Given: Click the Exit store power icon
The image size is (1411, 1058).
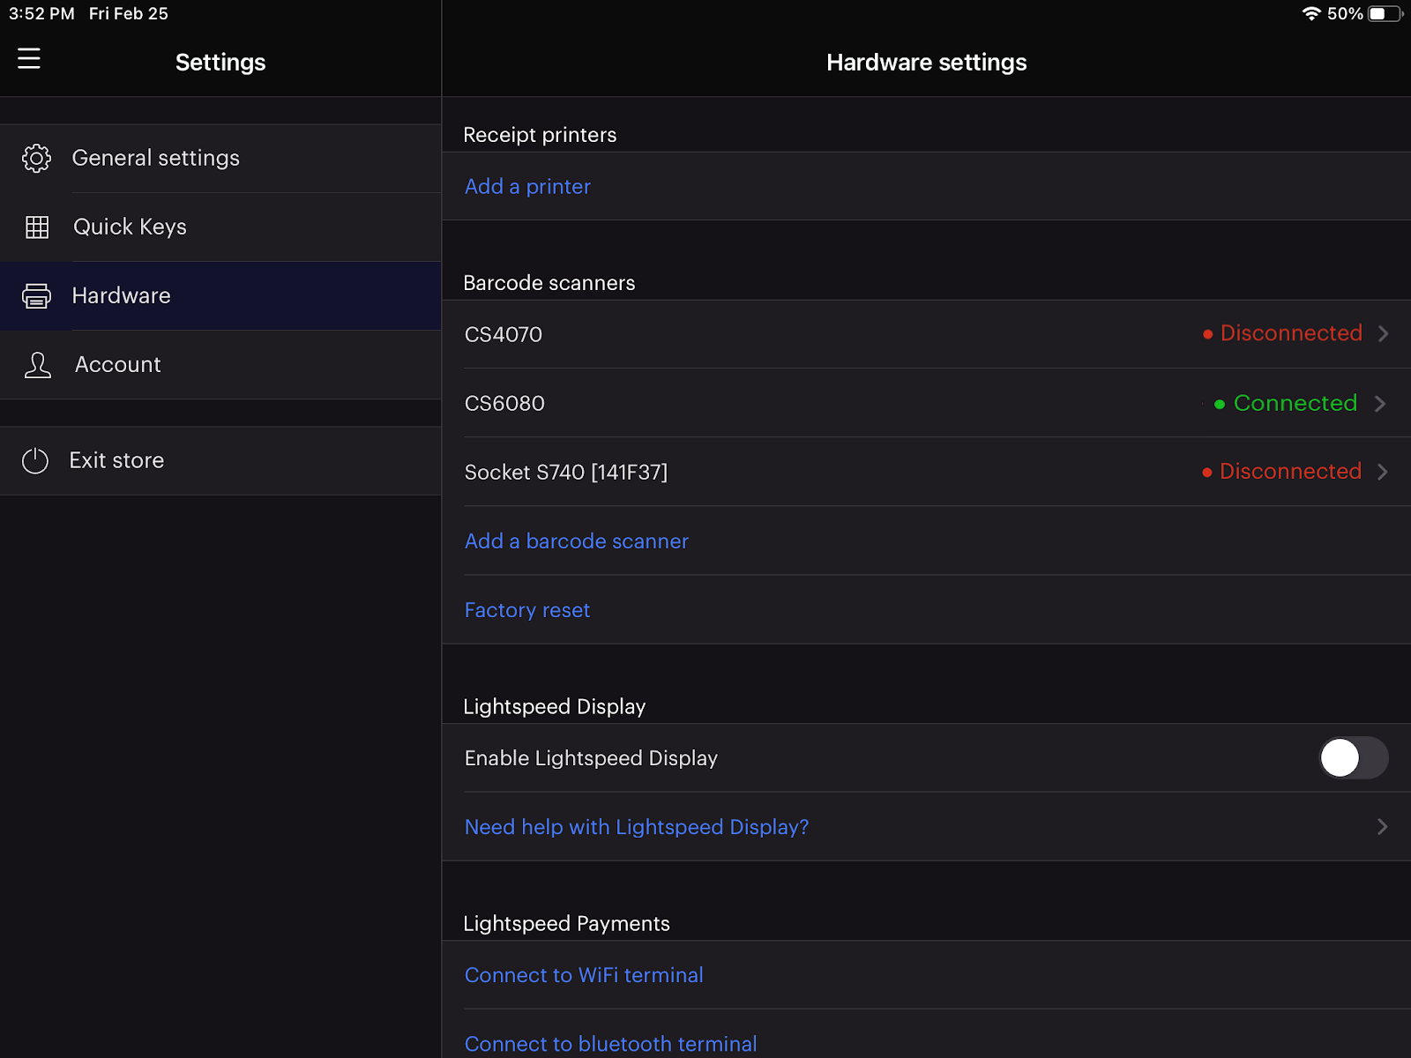Looking at the screenshot, I should (x=35, y=460).
